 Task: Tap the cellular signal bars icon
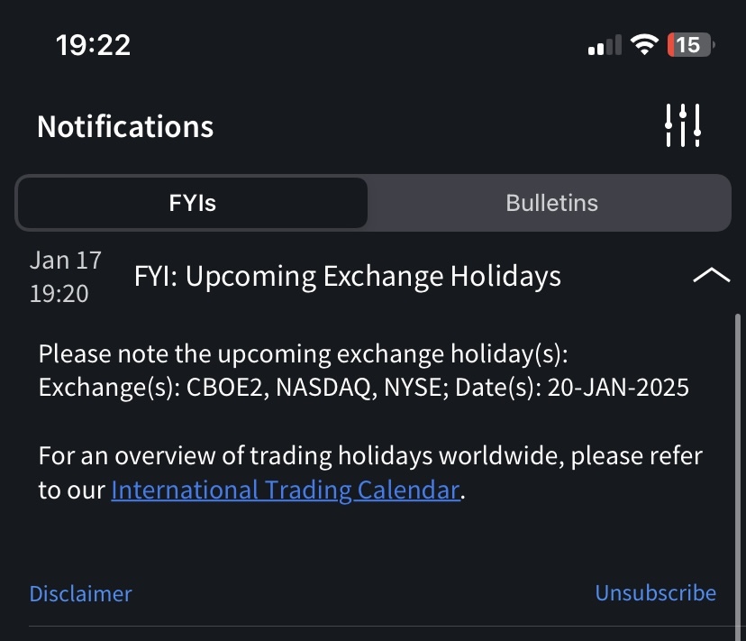[605, 45]
